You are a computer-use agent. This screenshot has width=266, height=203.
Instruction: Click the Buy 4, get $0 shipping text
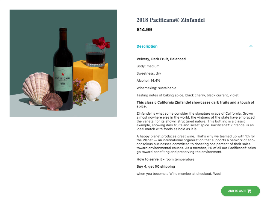click(x=156, y=166)
